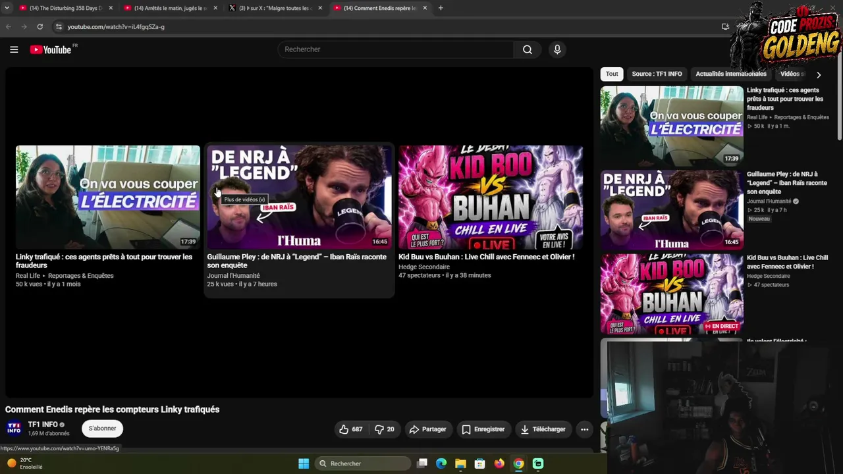Open end-screen thumbnail 'De NRJ à Legend'
843x474 pixels.
[299, 197]
